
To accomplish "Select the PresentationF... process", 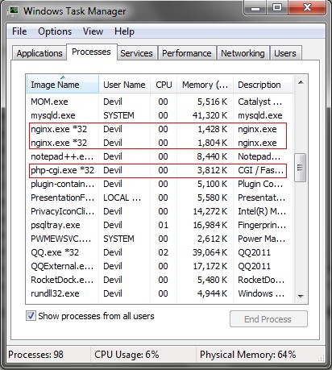I will click(x=160, y=197).
